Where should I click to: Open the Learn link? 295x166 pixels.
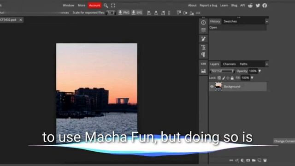click(x=224, y=6)
